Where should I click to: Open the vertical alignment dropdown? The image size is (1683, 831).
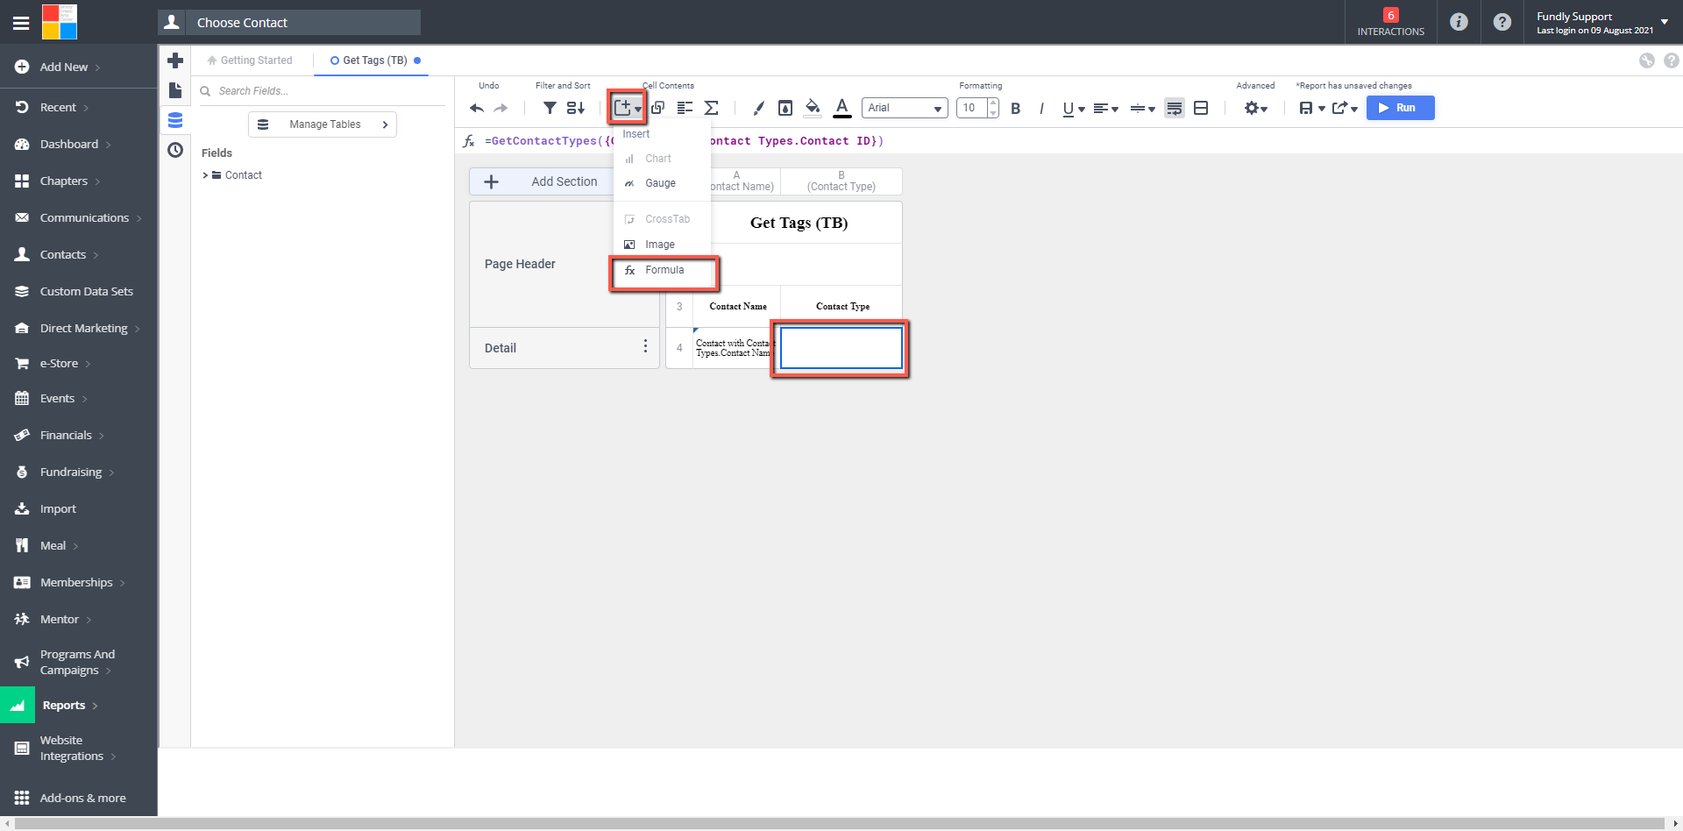coord(1142,109)
